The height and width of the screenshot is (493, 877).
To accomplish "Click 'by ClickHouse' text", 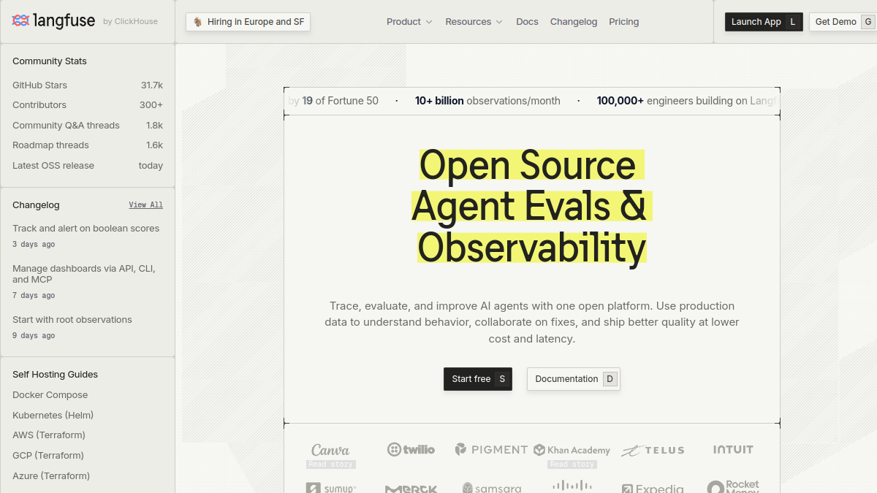I will pos(130,22).
